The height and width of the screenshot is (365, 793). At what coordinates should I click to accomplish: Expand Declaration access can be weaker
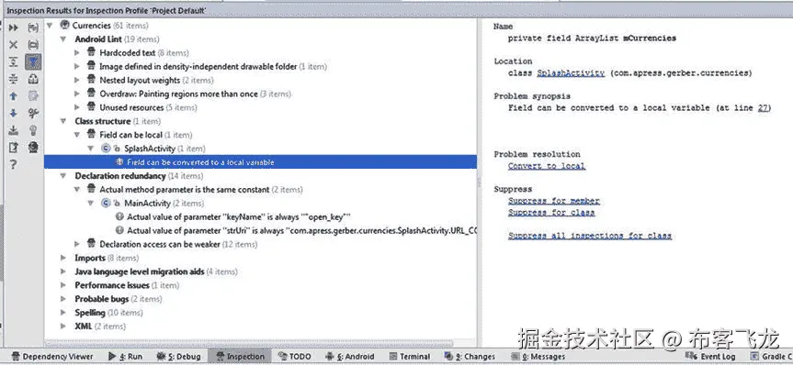pyautogui.click(x=77, y=244)
